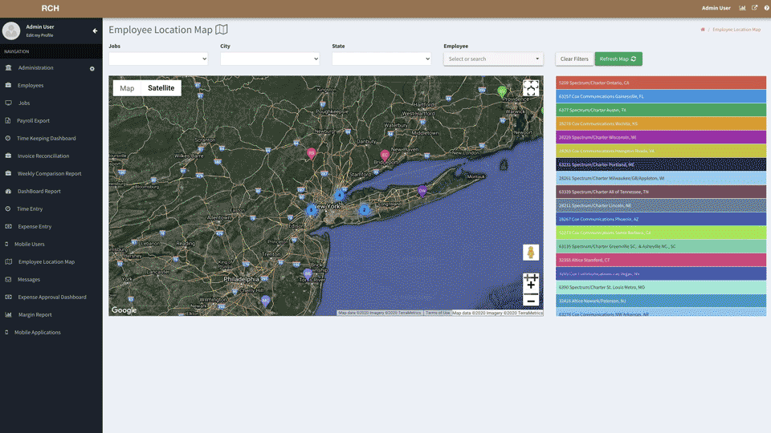Click the lavender marker southeast of Philadelphia
This screenshot has height=433, width=771.
pyautogui.click(x=266, y=301)
